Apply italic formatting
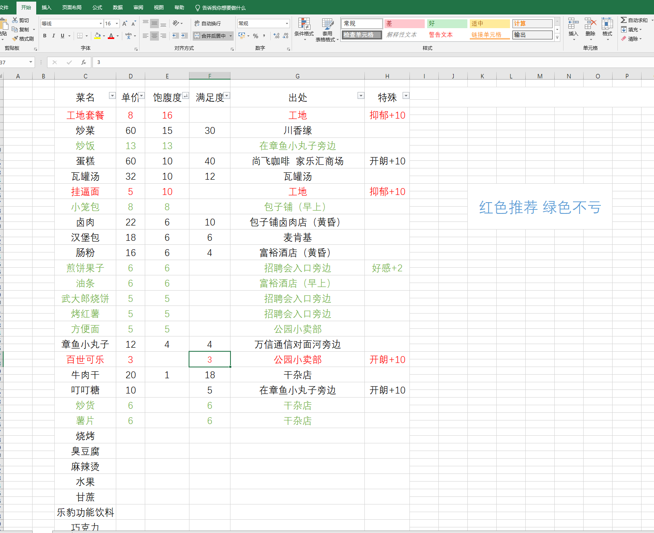Screen dimensions: 654x533 (53, 36)
